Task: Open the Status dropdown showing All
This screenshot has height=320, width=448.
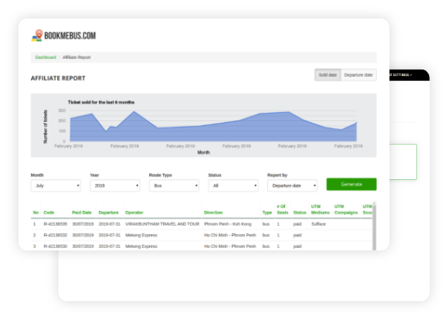Action: pyautogui.click(x=233, y=186)
